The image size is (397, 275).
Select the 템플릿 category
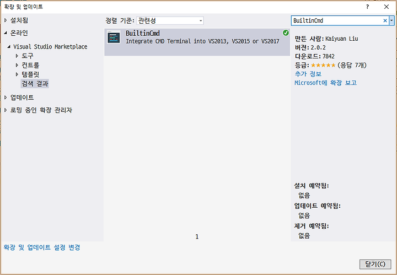click(30, 74)
